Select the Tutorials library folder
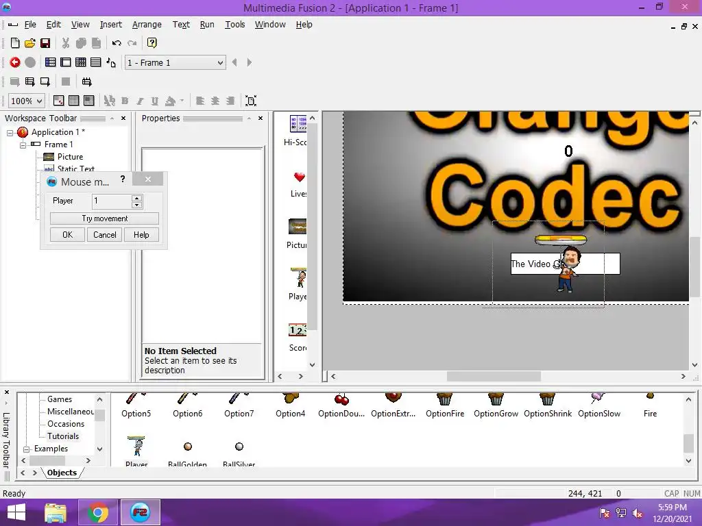The width and height of the screenshot is (702, 526). (63, 436)
